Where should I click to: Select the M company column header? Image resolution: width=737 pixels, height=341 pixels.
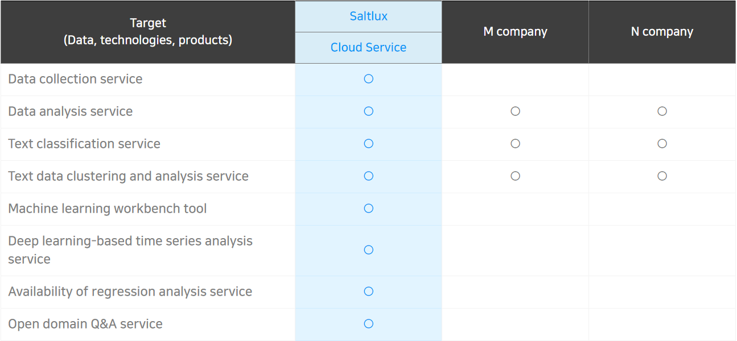coord(515,32)
